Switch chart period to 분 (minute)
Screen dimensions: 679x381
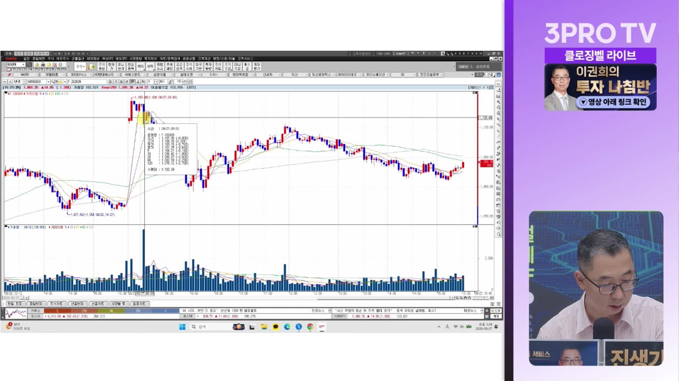pyautogui.click(x=132, y=81)
